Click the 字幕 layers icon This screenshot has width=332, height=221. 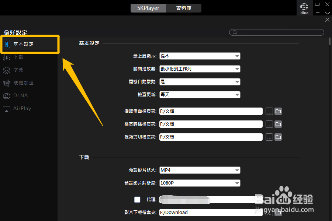7,70
